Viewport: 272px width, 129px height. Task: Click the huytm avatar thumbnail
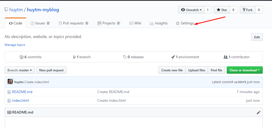[x=10, y=82]
